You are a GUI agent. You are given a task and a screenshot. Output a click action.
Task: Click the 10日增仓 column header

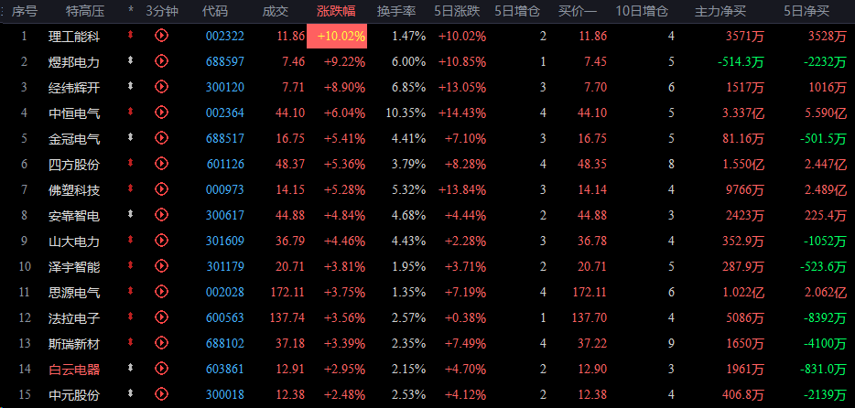click(642, 11)
